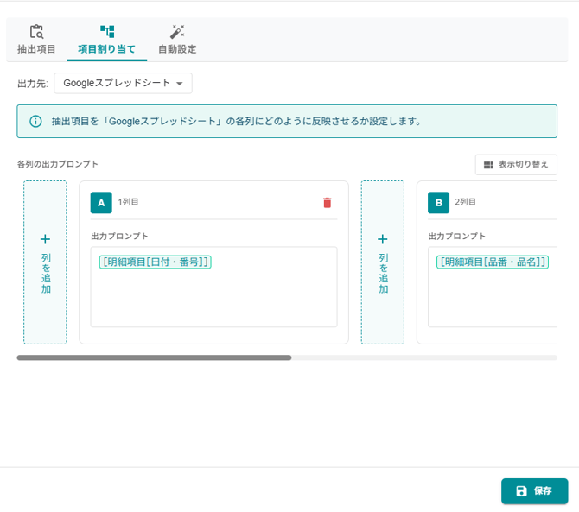Click the 明細項目[日付・番号] tag

point(155,262)
